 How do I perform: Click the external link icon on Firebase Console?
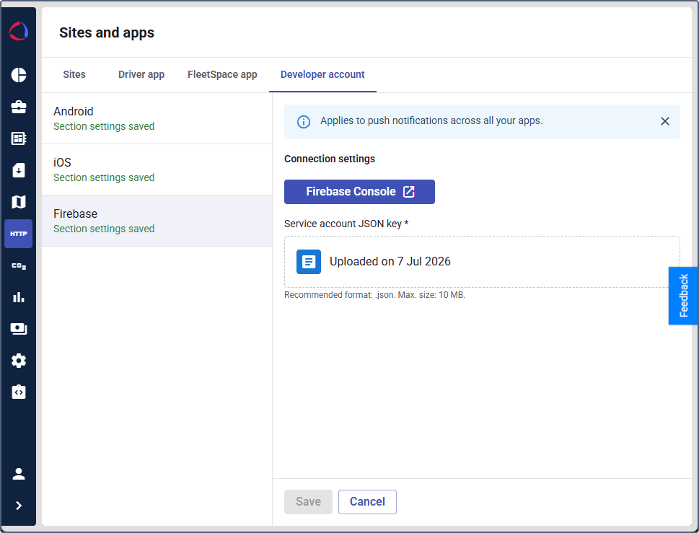[x=409, y=192]
